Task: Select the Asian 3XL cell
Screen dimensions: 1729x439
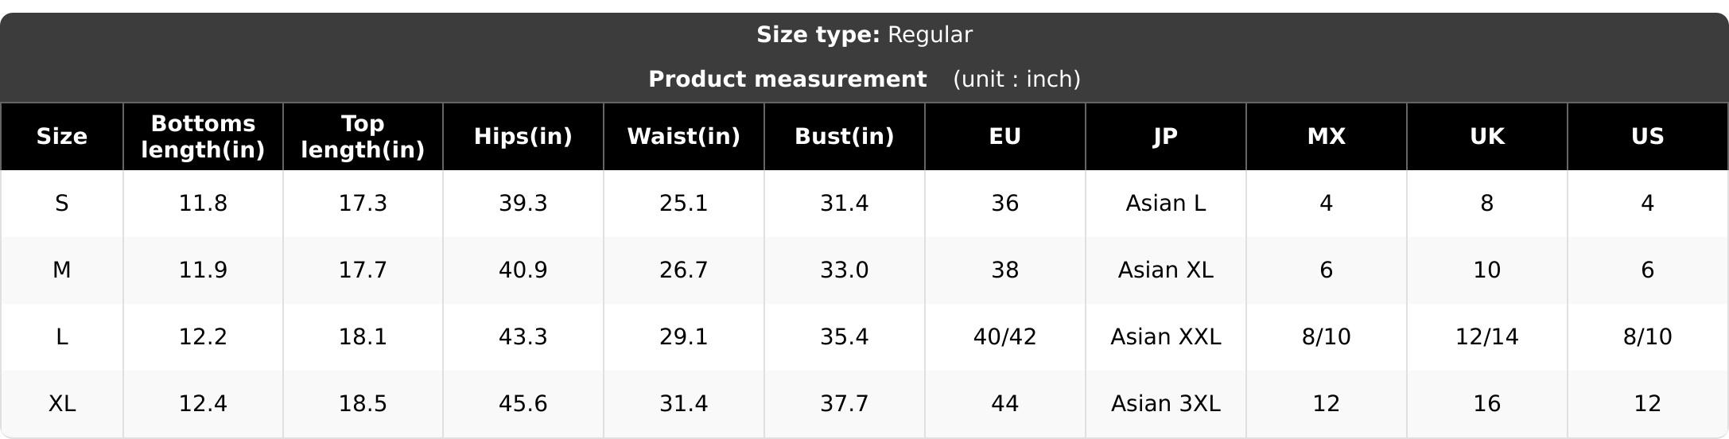Action: [x=1166, y=404]
